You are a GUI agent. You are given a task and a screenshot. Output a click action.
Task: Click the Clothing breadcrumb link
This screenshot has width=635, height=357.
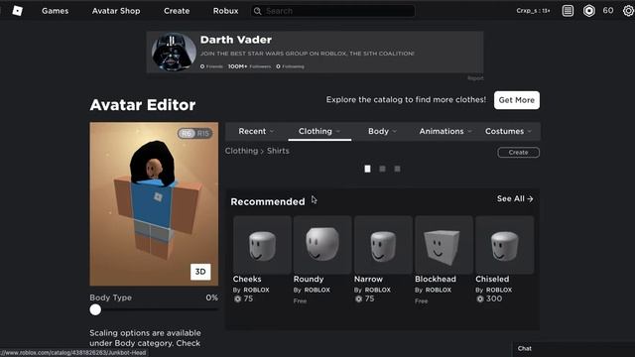click(241, 151)
